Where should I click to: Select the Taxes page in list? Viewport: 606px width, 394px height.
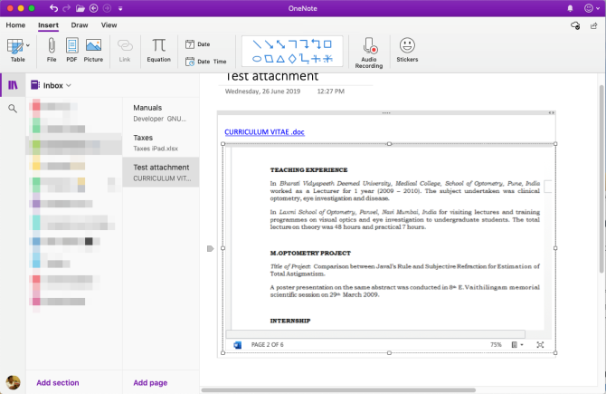click(160, 142)
